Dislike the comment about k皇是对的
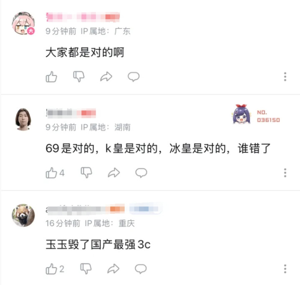This screenshot has width=300, height=285. pos(86,173)
